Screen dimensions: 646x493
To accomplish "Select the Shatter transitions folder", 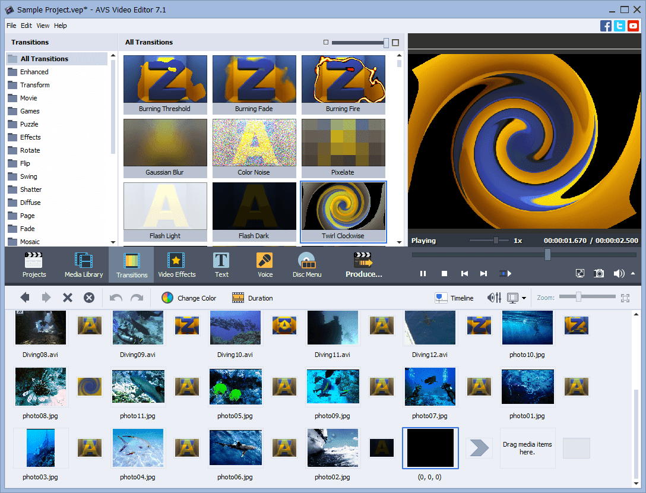I will 30,189.
